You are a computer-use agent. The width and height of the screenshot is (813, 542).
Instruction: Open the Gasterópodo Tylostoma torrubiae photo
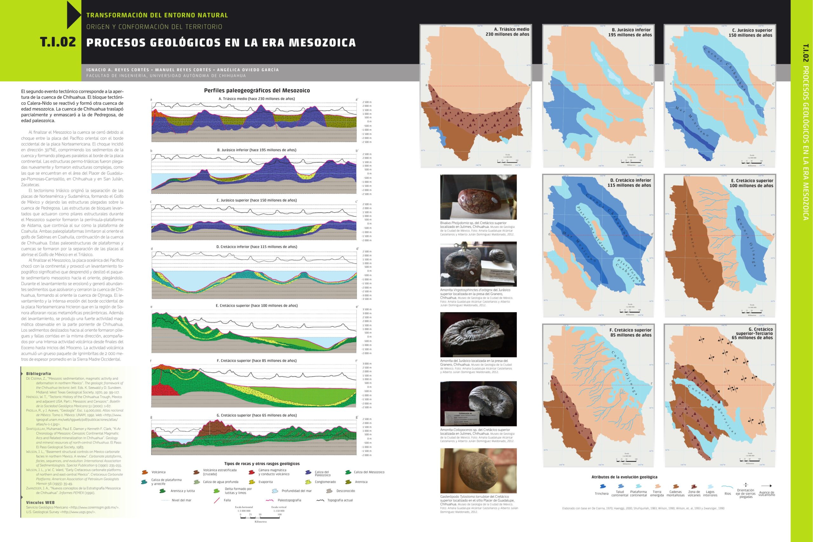(478, 471)
